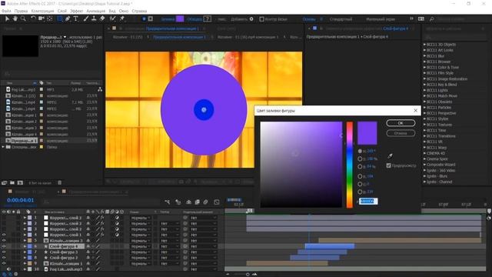The image size is (492, 277).
Task: Toggle the motion blur timeline switch
Action: 205,202
